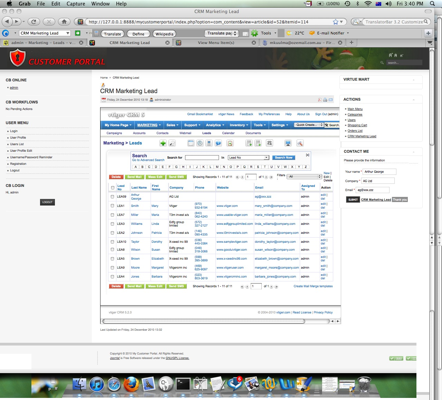Open the hammer lead settings icon
The width and height of the screenshot is (442, 400).
click(300, 143)
